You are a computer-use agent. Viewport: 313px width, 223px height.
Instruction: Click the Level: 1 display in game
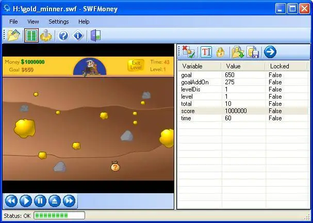coord(158,69)
